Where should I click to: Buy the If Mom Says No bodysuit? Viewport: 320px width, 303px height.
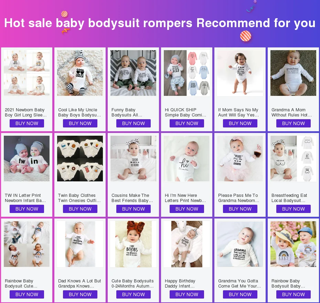pyautogui.click(x=240, y=123)
